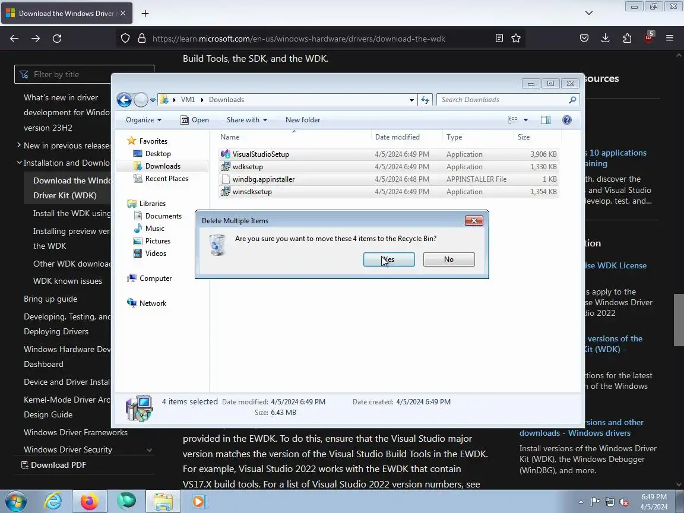Select Favorites in navigation pane
Image resolution: width=684 pixels, height=513 pixels.
(147, 141)
